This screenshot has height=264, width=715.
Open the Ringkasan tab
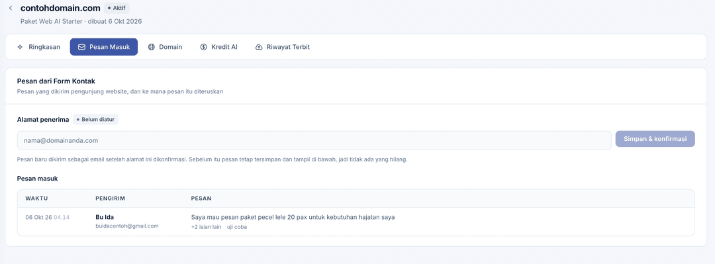point(38,47)
